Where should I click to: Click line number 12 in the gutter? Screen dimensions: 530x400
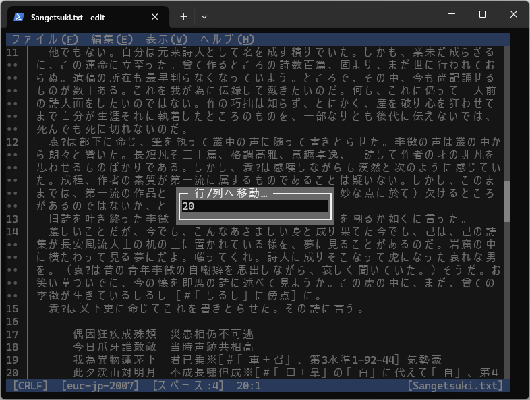point(12,142)
